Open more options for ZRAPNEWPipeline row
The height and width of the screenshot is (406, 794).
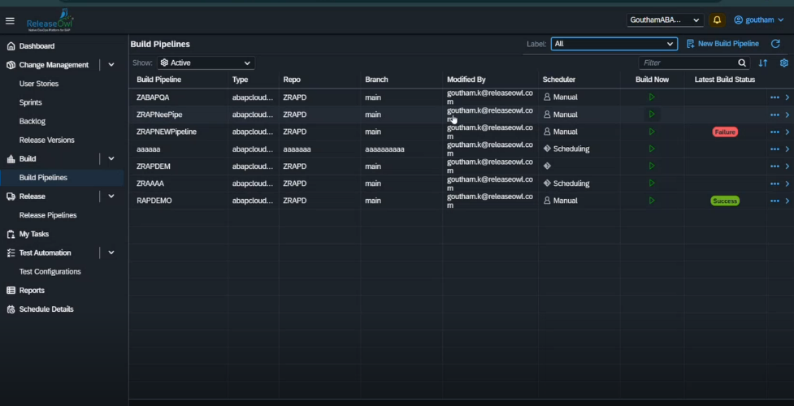click(x=774, y=132)
